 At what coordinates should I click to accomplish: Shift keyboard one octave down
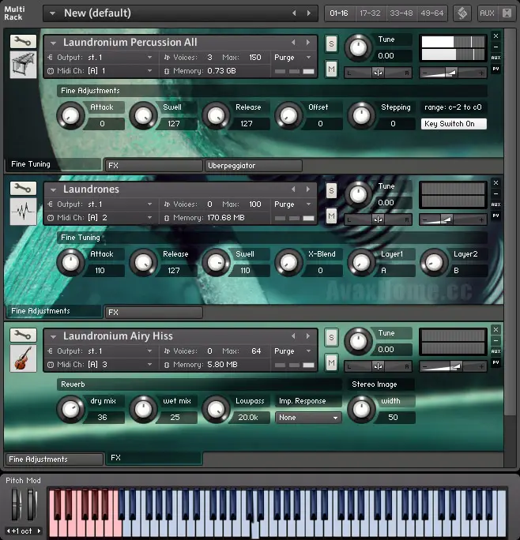8,531
